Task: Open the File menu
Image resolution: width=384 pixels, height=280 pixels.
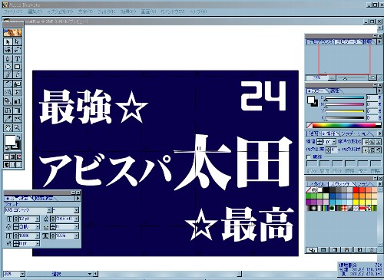Action: coord(13,12)
